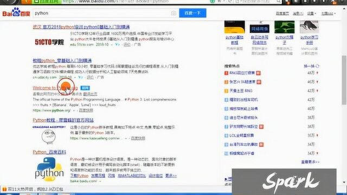Open 教程python 零基础入门到精通 result
Image resolution: width=347 pixels, height=195 pixels.
(62, 60)
